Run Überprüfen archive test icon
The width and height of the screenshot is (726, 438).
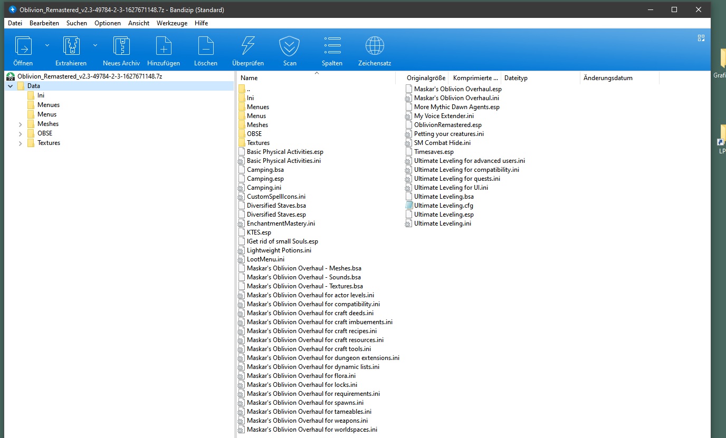coord(248,46)
